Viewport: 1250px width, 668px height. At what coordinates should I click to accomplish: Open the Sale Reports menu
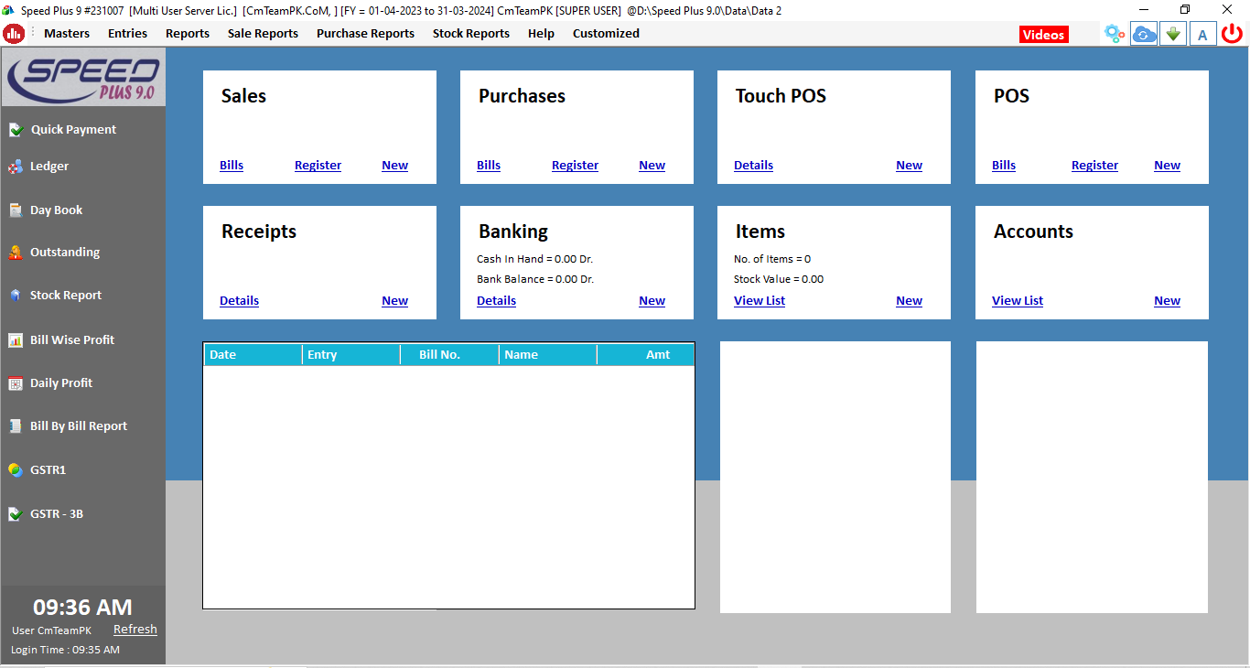263,34
